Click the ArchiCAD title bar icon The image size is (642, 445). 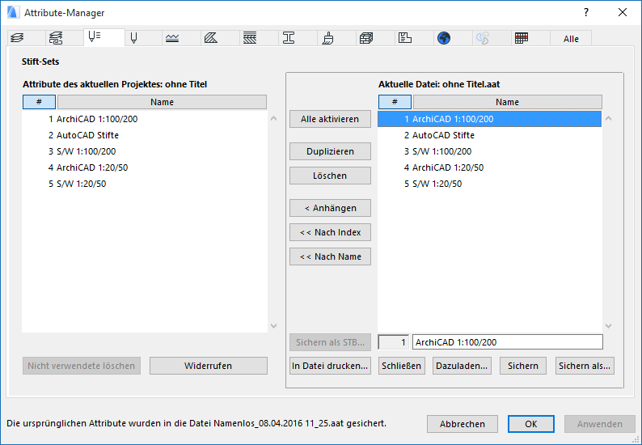(x=13, y=12)
